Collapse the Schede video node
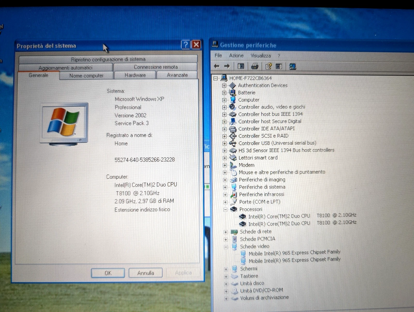The height and width of the screenshot is (312, 414). click(226, 247)
